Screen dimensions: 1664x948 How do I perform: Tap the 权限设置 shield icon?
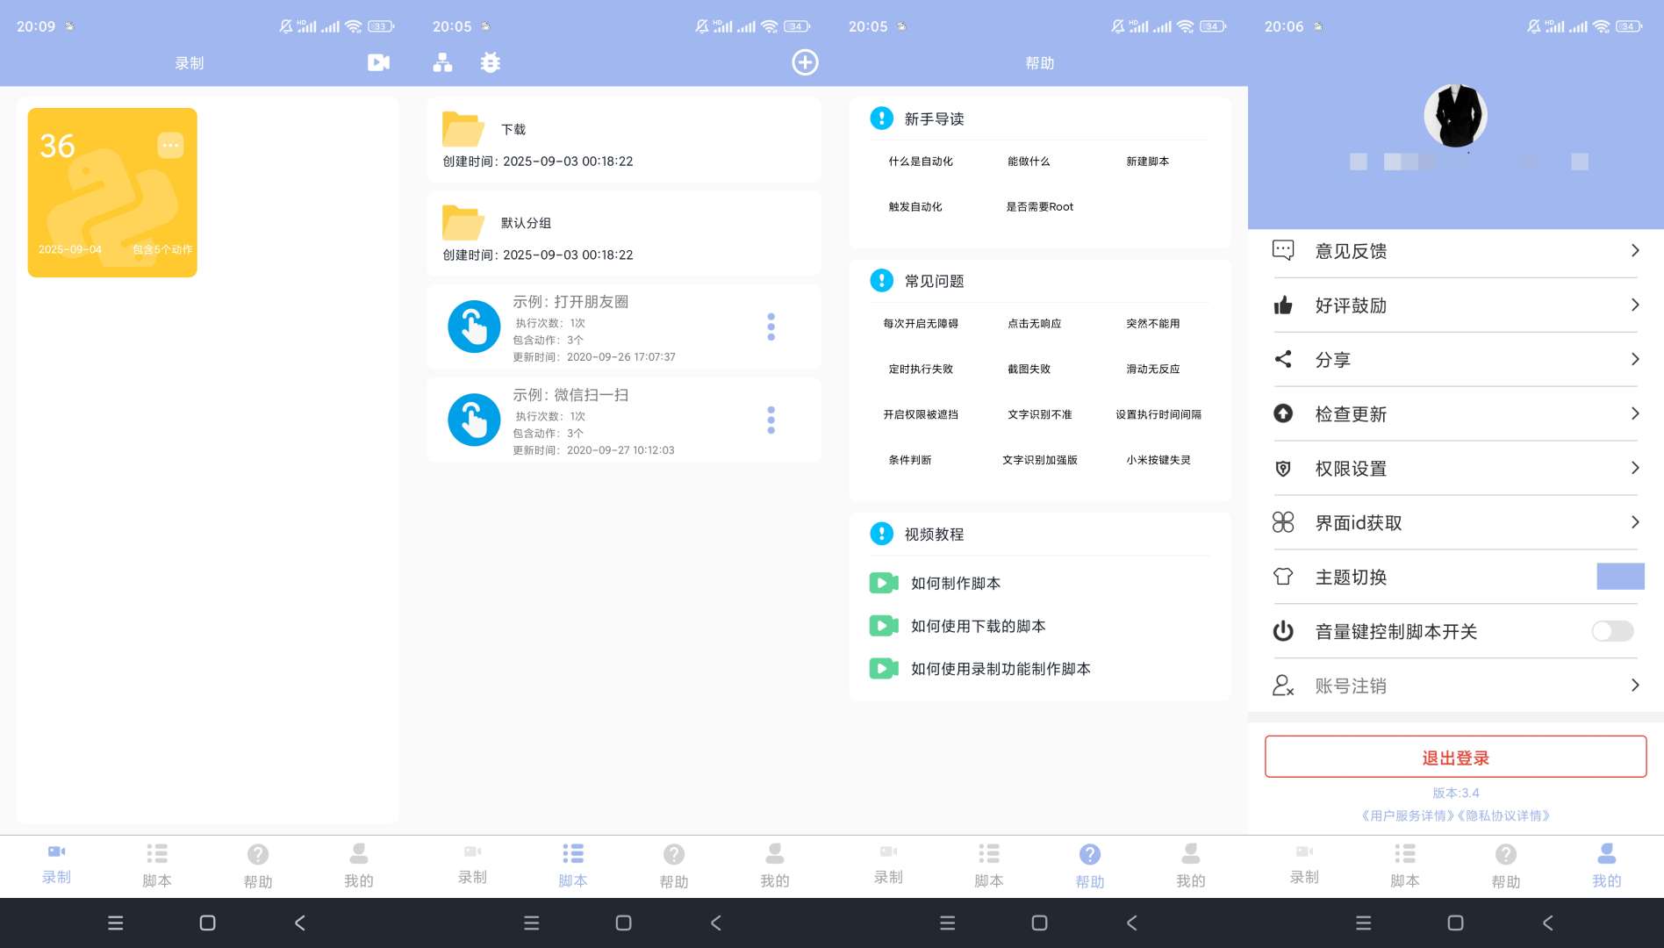point(1283,469)
